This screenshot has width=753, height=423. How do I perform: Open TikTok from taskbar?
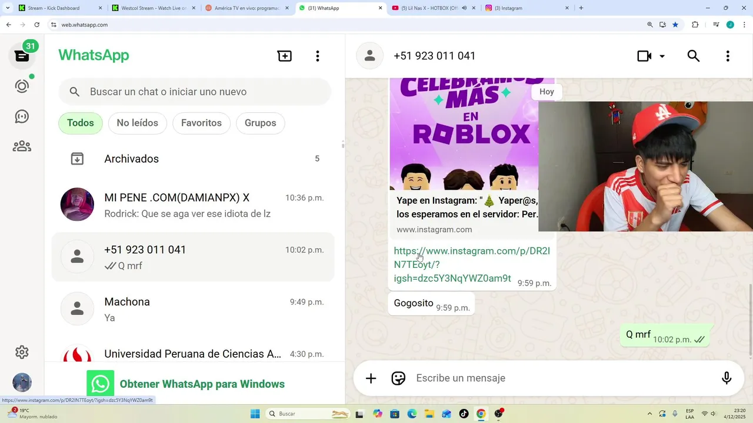point(464,414)
